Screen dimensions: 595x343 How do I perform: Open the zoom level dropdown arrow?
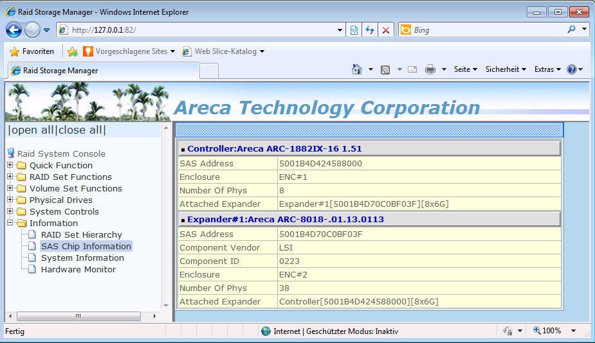pos(573,331)
